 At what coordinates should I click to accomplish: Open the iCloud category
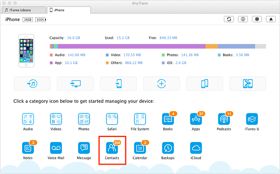tap(196, 148)
